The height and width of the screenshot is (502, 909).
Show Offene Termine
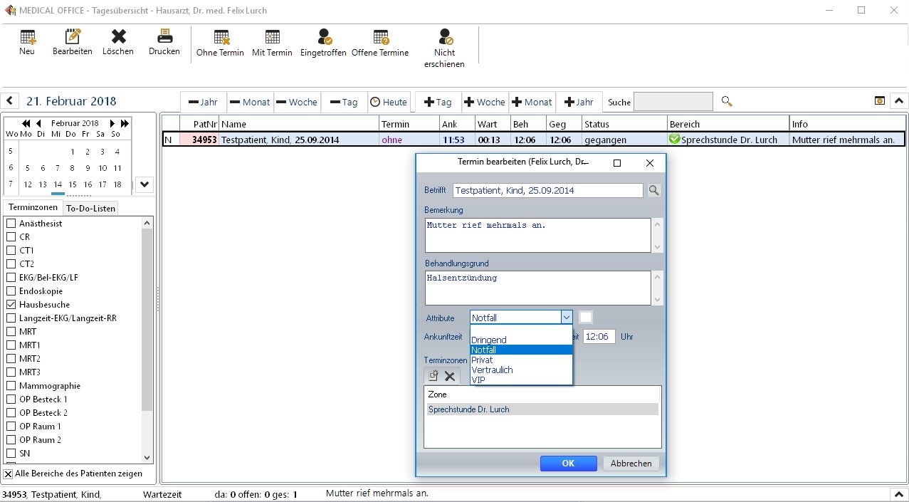coord(381,43)
